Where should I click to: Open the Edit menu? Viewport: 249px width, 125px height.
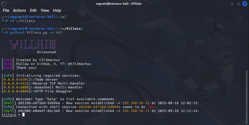click(33, 10)
